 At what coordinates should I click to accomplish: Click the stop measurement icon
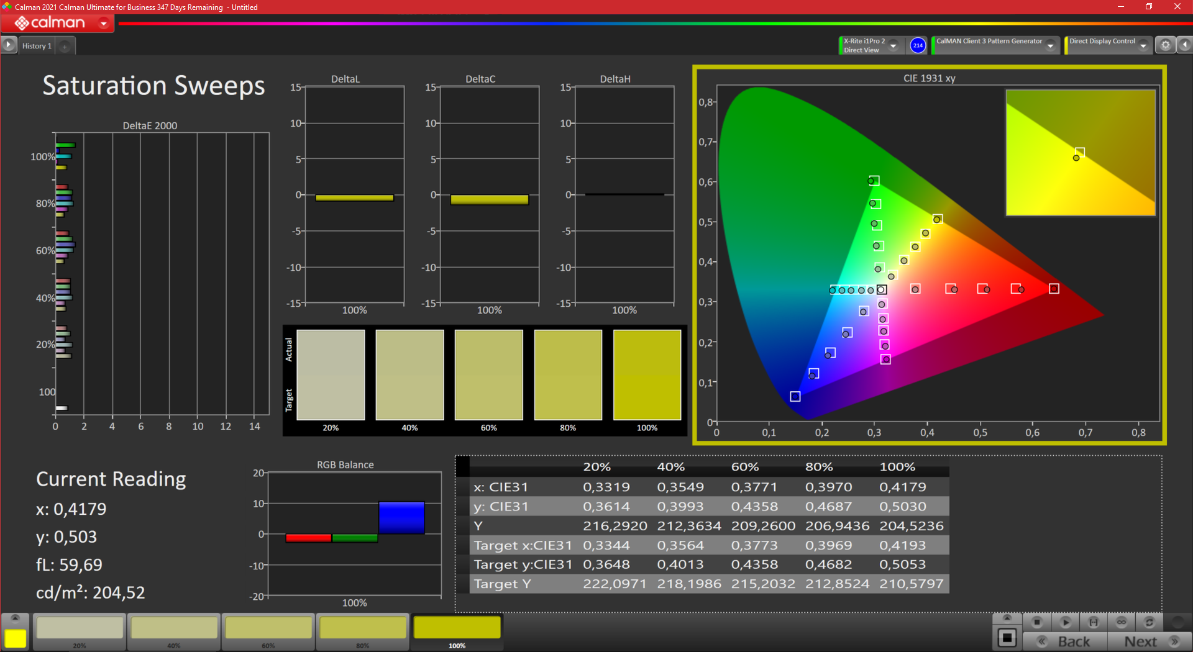[x=1036, y=622]
